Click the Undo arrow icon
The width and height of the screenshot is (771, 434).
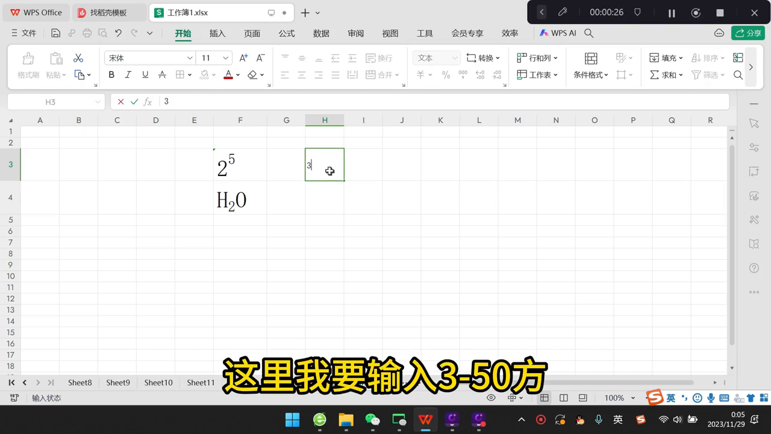[x=118, y=33]
